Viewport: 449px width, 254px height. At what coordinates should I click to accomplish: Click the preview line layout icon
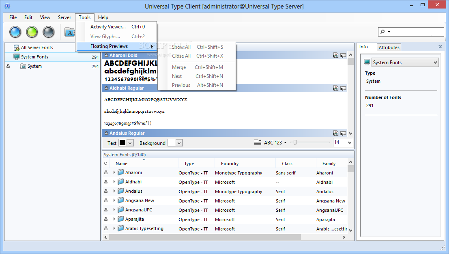coord(258,142)
